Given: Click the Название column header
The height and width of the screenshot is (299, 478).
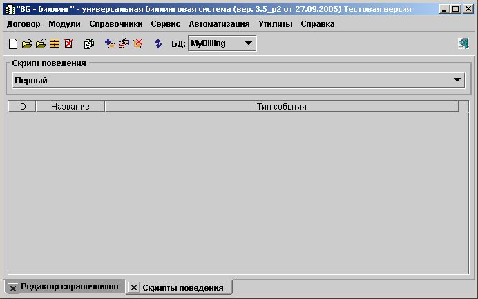Looking at the screenshot, I should (70, 107).
